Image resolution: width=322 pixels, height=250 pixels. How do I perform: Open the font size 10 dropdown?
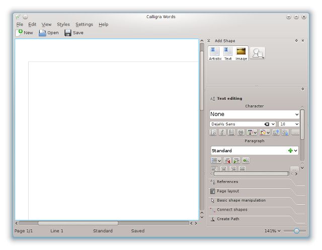(x=289, y=124)
